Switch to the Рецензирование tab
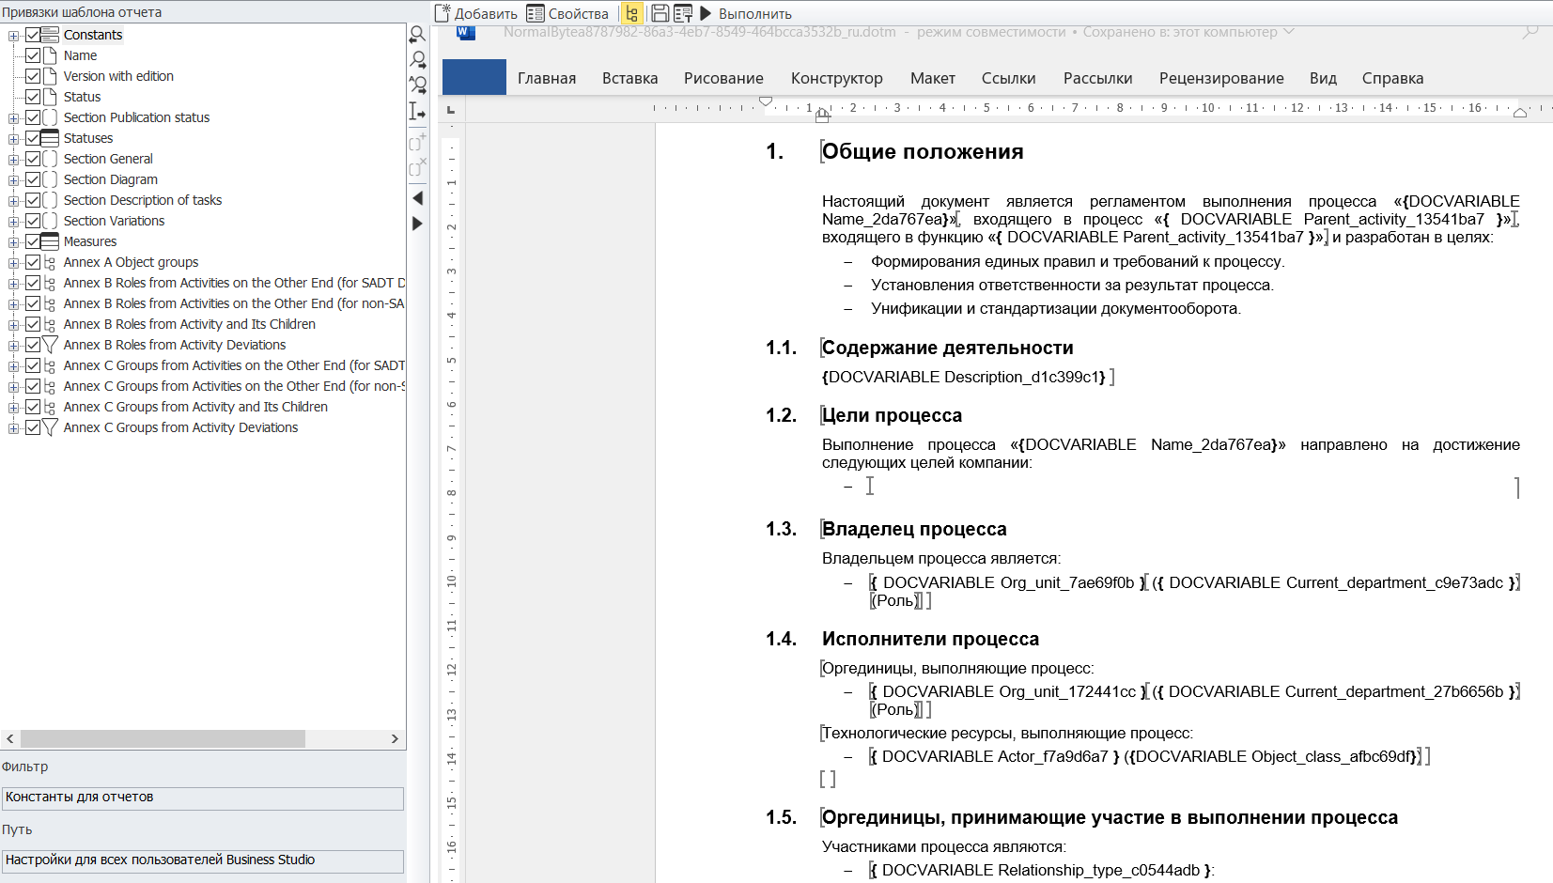Screen dimensions: 1553x883 click(x=1220, y=78)
